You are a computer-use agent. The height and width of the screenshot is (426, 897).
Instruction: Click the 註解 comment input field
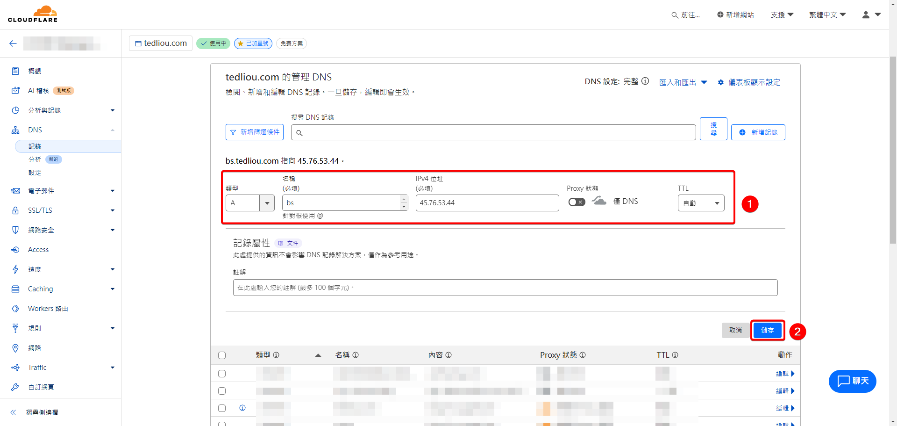505,288
